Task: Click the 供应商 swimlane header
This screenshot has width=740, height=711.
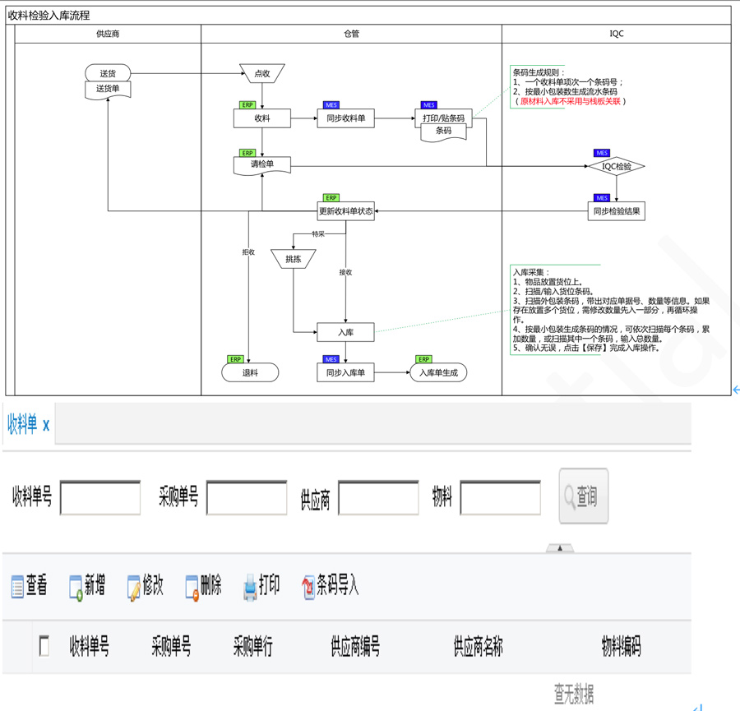Action: pyautogui.click(x=108, y=34)
